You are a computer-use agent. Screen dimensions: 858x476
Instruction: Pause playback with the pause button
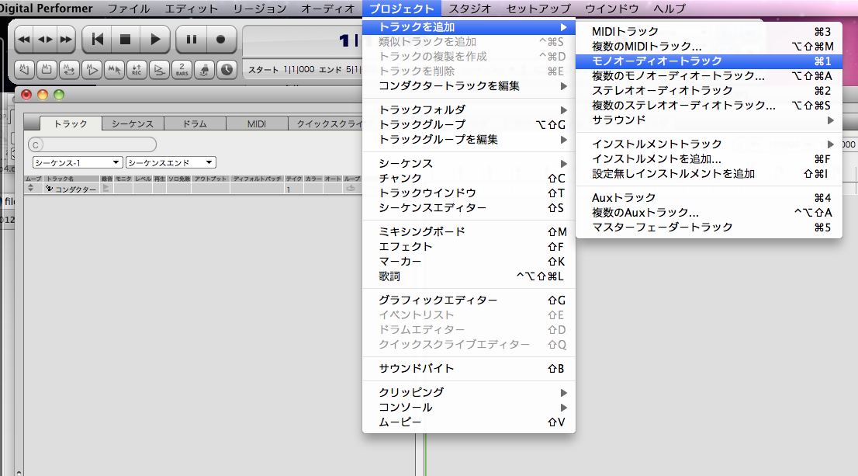click(x=192, y=40)
